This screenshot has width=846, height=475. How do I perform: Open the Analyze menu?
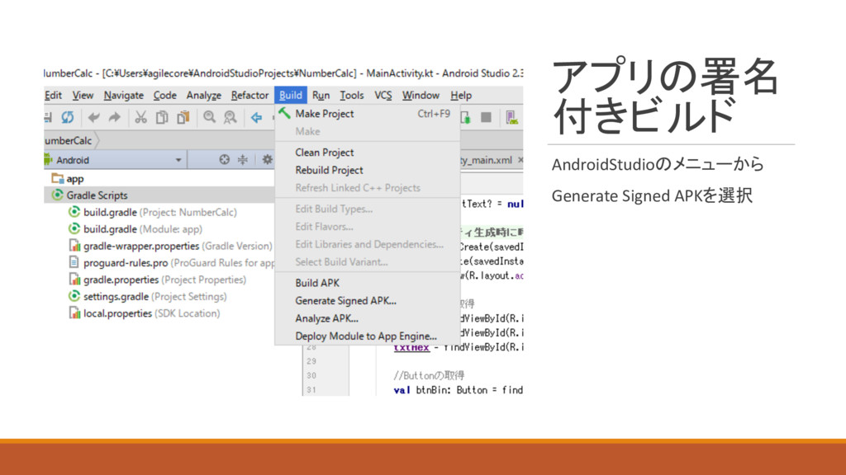pos(203,96)
